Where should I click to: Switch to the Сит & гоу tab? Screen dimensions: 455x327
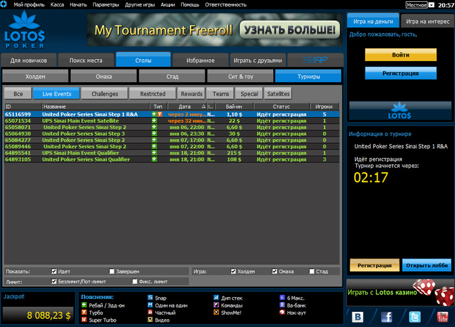click(x=240, y=76)
